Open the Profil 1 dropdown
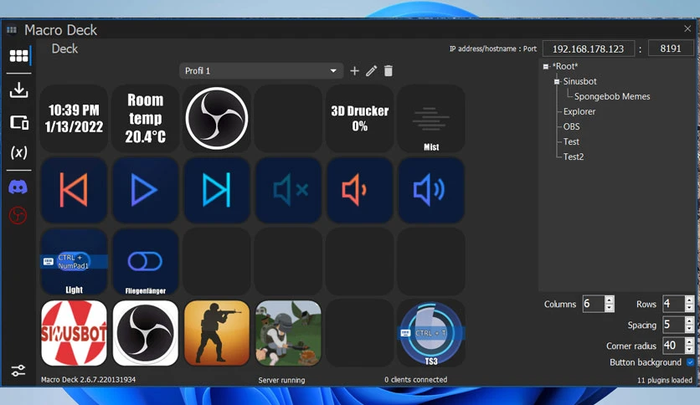 pos(261,71)
